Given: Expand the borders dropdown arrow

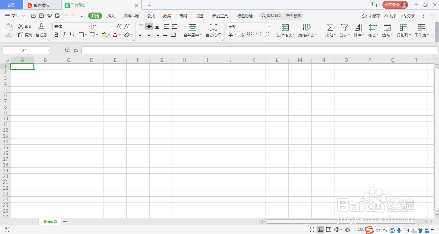Looking at the screenshot, I should coord(86,35).
